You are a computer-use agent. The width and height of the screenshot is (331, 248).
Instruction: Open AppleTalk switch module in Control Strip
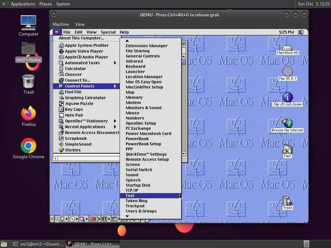tap(64, 219)
